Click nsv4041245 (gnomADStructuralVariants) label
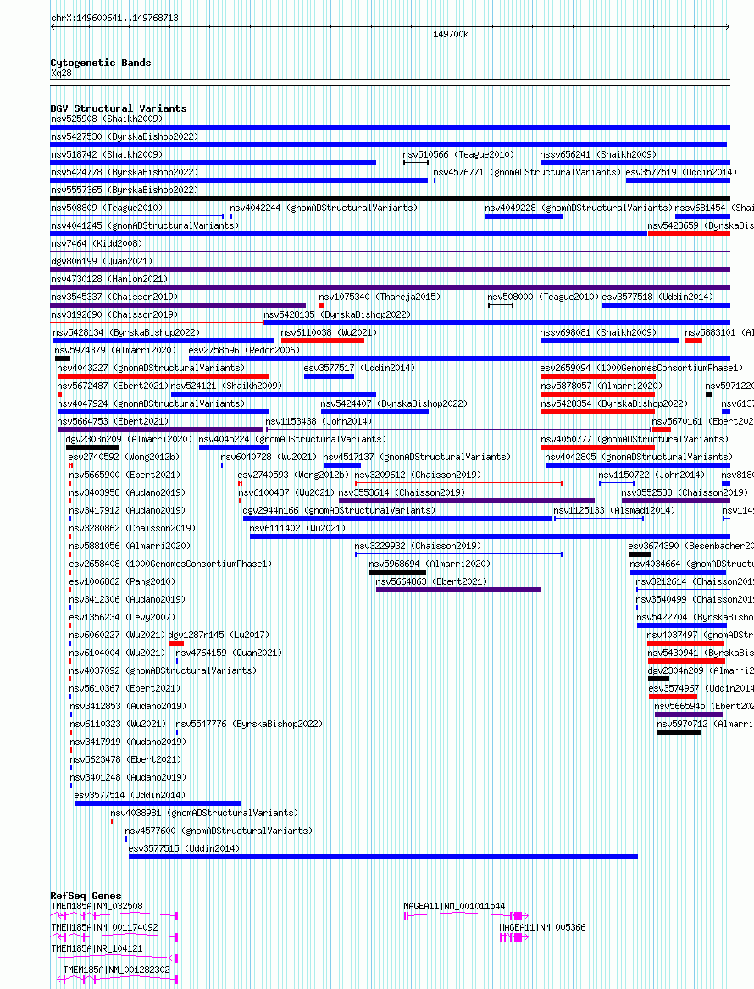Viewport: 754px width, 989px height. pyautogui.click(x=145, y=225)
